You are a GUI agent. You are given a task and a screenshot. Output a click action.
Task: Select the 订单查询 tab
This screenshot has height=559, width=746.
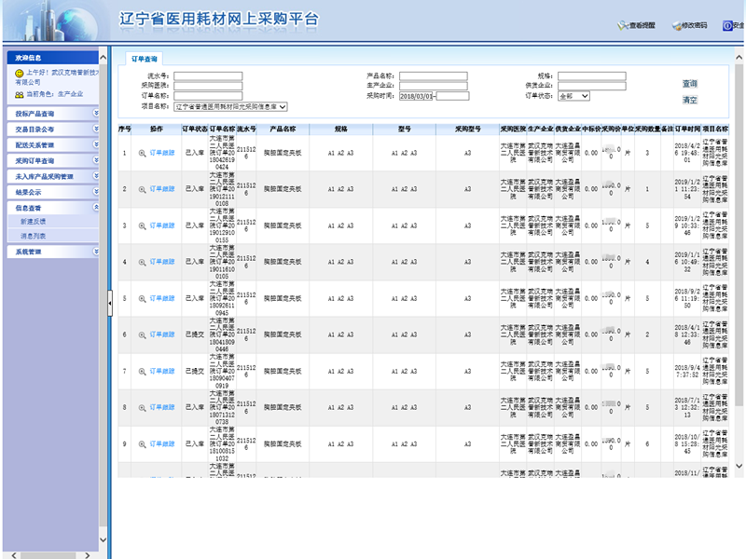point(144,58)
